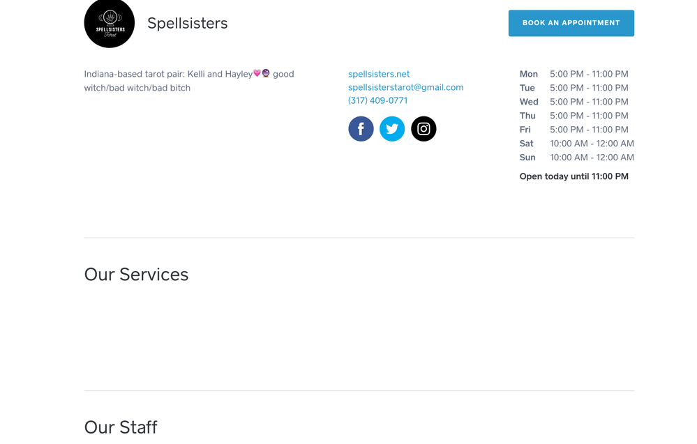Viewport: 697px width, 444px height.
Task: Visit the Instagram profile icon
Action: pos(424,129)
